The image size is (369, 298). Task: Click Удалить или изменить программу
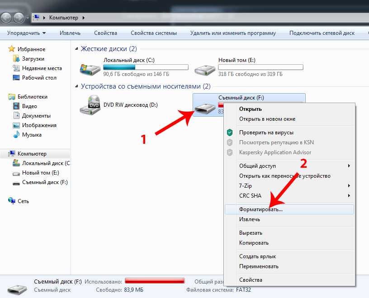(233, 33)
